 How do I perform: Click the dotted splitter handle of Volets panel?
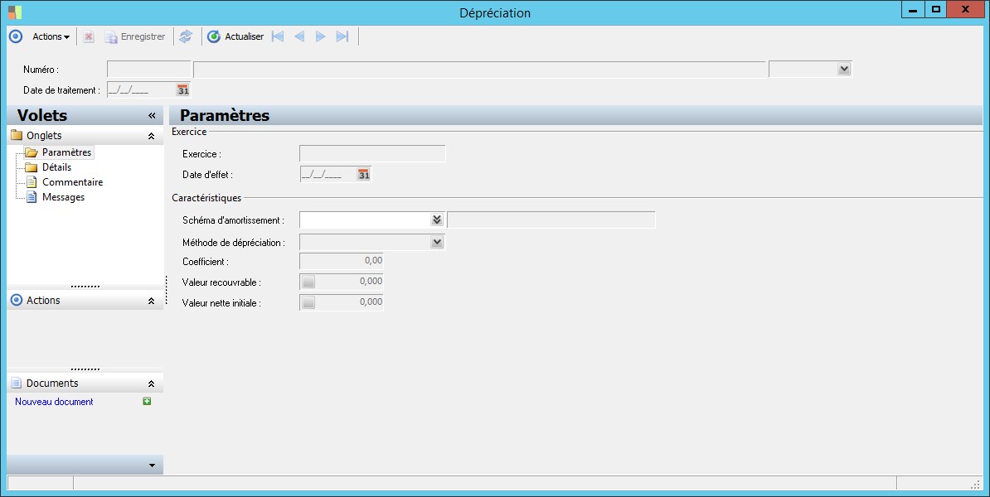pos(166,290)
